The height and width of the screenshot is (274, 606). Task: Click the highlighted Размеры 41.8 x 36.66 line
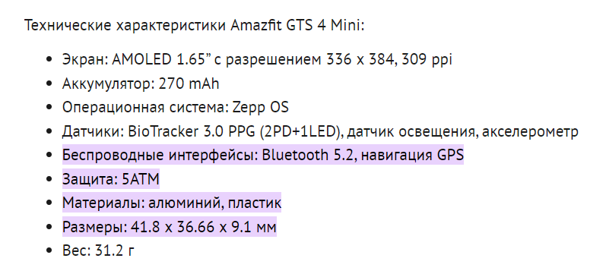[x=170, y=227]
